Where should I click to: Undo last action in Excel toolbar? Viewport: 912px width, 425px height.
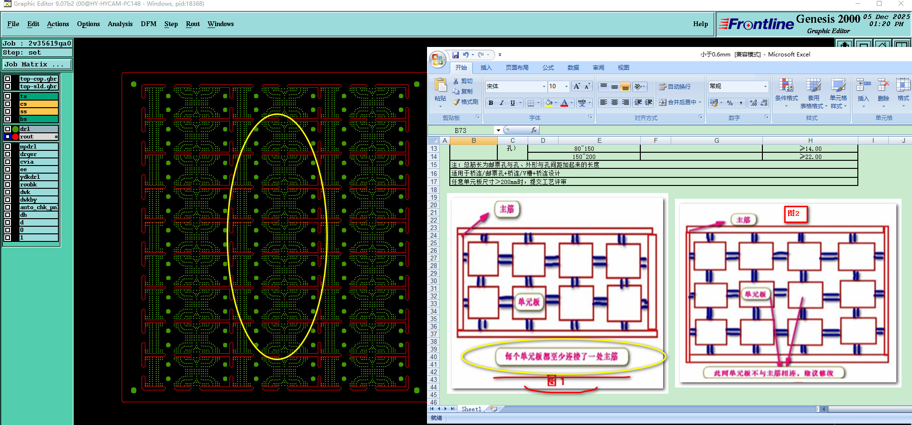click(465, 55)
